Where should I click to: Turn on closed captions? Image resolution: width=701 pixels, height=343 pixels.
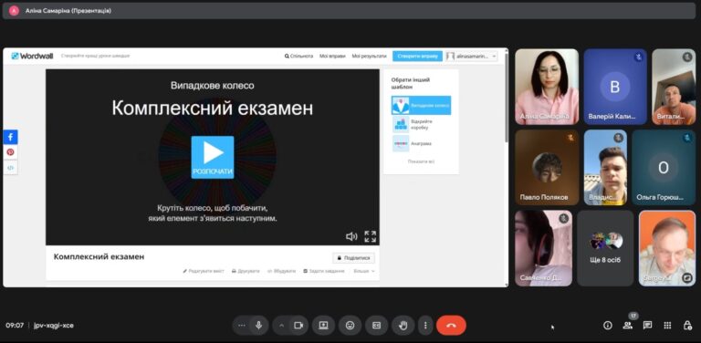(x=376, y=326)
